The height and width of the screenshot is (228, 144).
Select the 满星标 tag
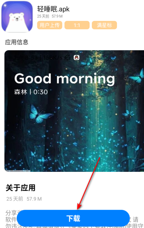tap(104, 25)
